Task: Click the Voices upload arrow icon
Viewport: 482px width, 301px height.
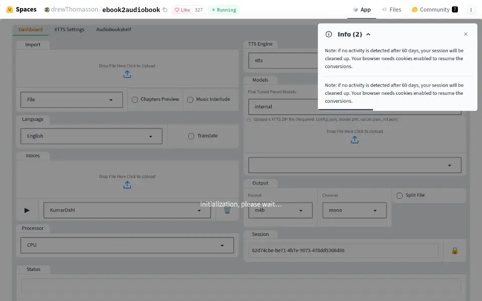Action: click(127, 185)
